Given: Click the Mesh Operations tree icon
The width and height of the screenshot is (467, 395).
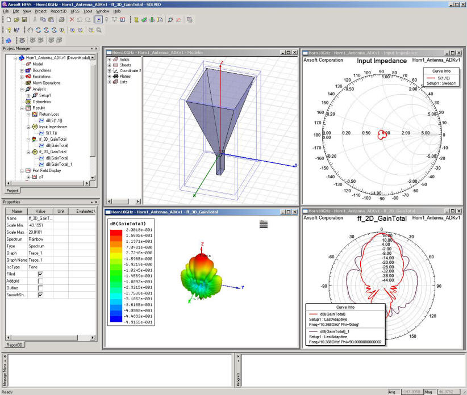Looking at the screenshot, I should [28, 83].
